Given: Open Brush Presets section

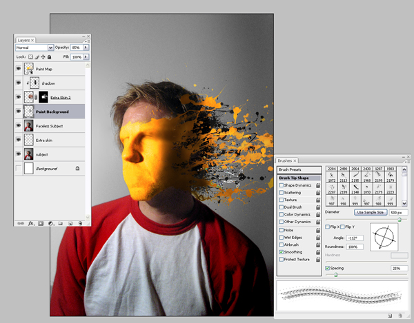Looking at the screenshot, I should coord(299,169).
